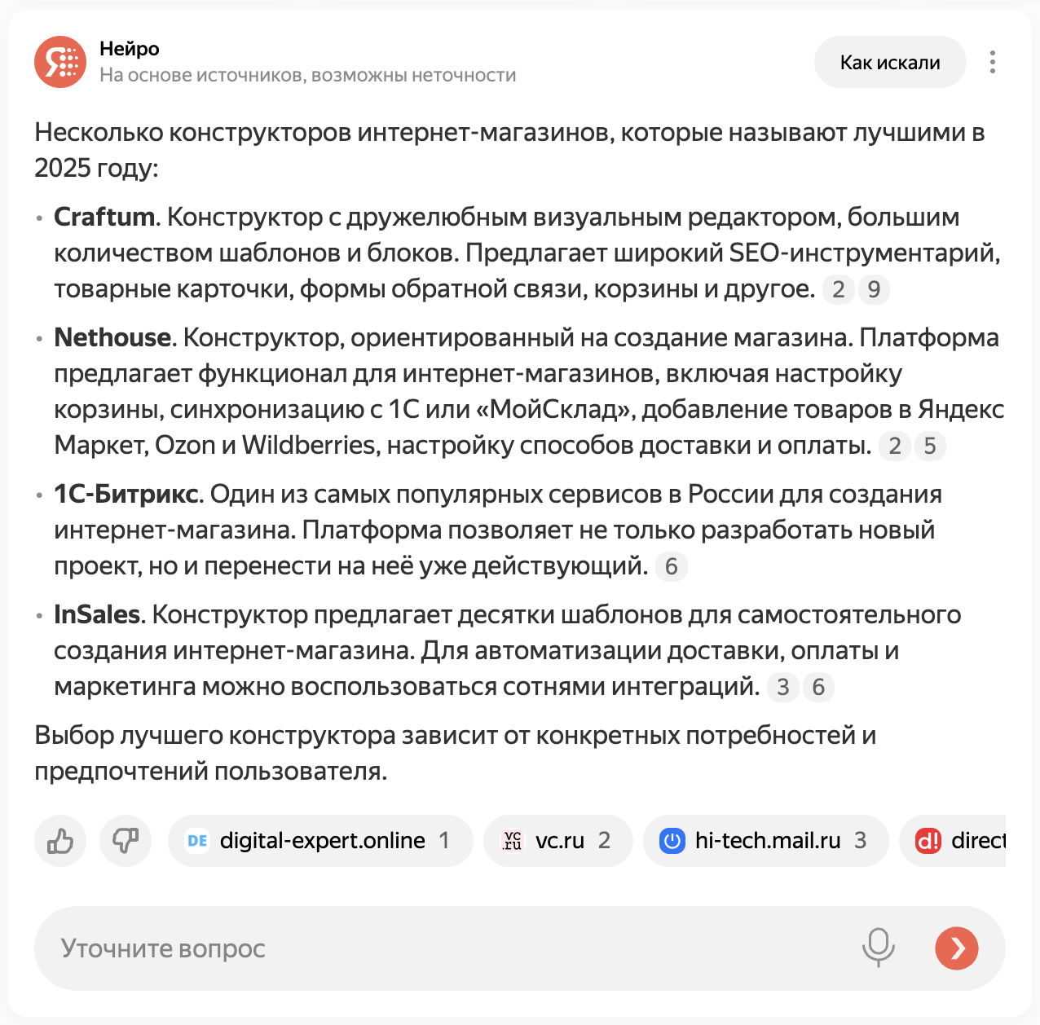The height and width of the screenshot is (1025, 1040).
Task: Send question with the red arrow button
Action: tap(957, 948)
